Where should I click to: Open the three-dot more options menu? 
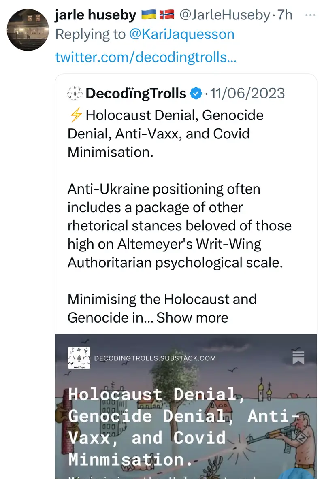pyautogui.click(x=310, y=15)
